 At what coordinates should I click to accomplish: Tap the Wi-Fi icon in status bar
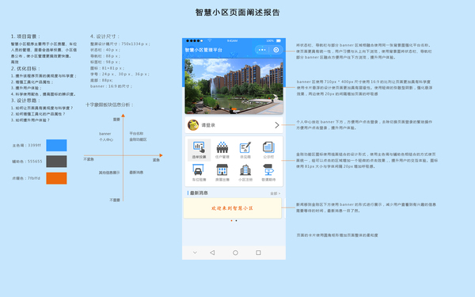pyautogui.click(x=209, y=40)
